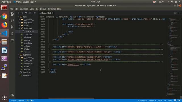182x102 pixels.
Task: Click the feedback smiley in status bar
Action: (175, 100)
